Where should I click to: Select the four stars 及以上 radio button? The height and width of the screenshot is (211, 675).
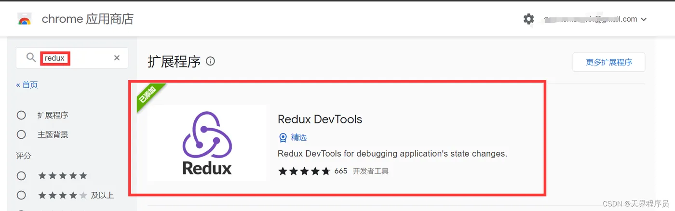tap(21, 195)
